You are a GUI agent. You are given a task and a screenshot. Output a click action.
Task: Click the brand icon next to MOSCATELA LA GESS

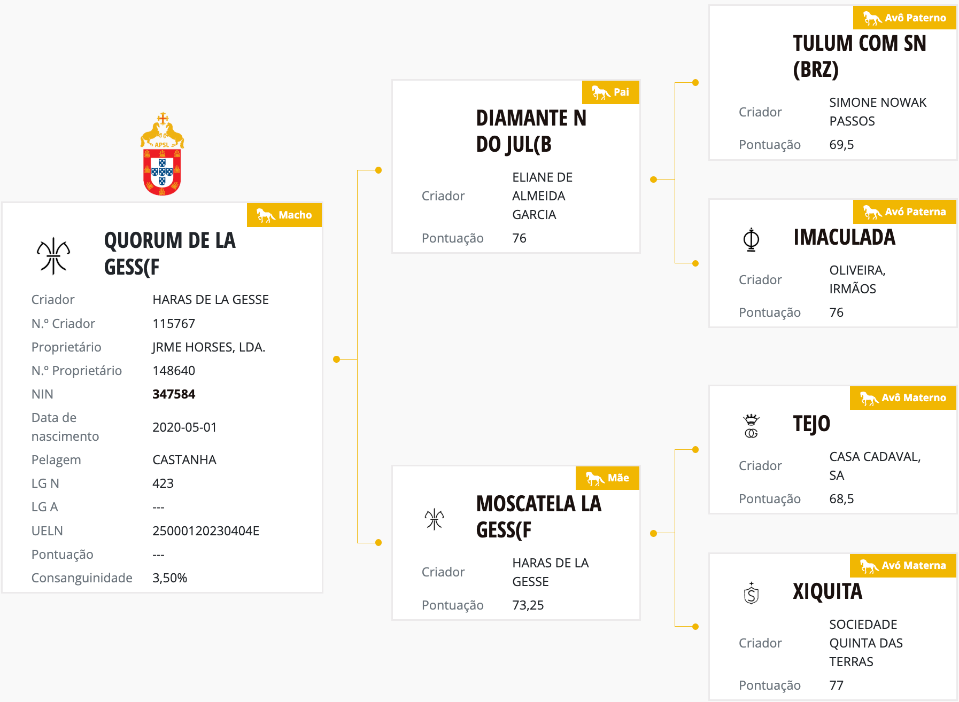[x=434, y=518]
